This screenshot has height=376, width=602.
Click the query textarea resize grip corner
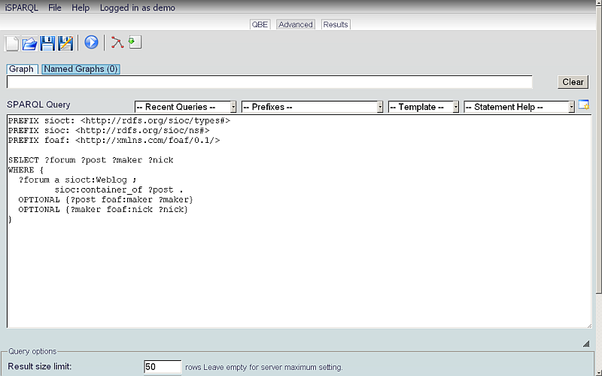coord(589,326)
